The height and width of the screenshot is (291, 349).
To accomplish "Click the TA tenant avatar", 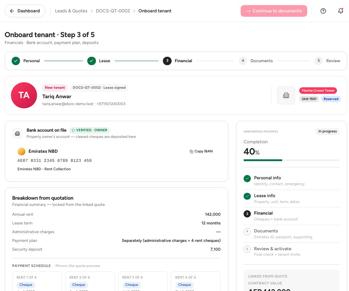I will [24, 95].
